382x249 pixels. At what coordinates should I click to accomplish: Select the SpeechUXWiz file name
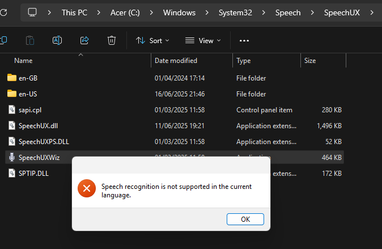click(x=39, y=158)
